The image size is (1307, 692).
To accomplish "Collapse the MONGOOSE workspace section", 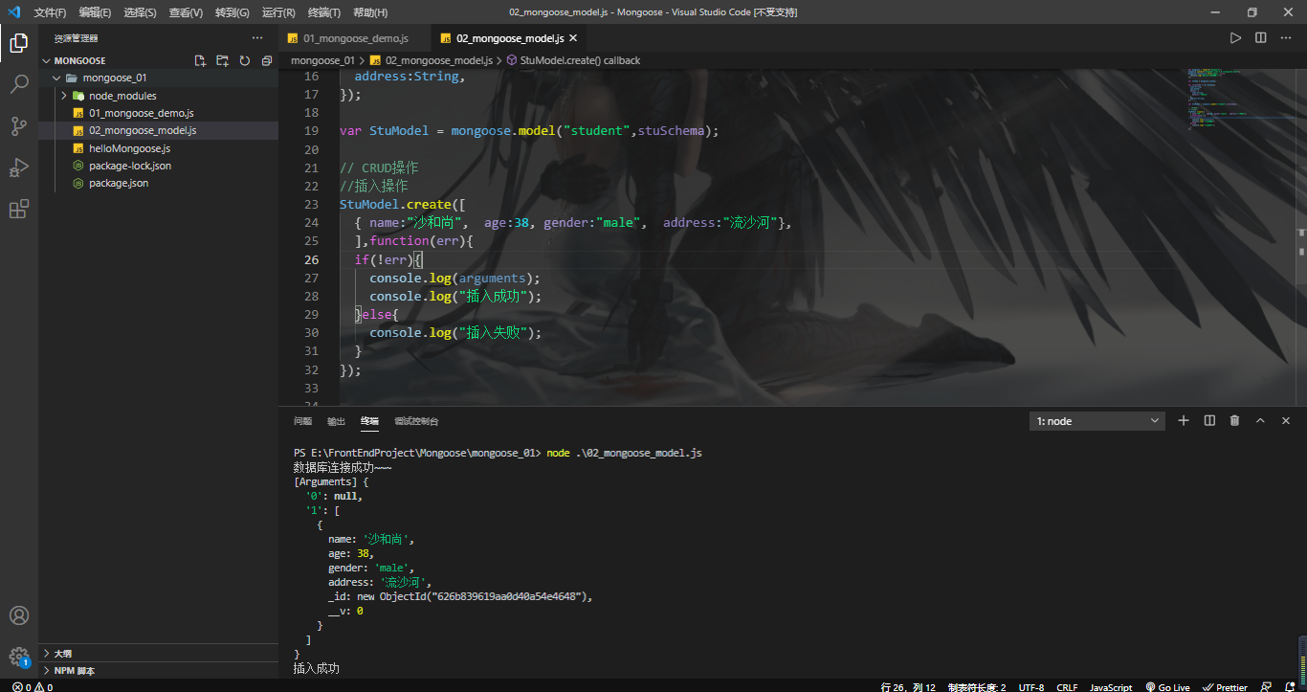I will (x=158, y=60).
